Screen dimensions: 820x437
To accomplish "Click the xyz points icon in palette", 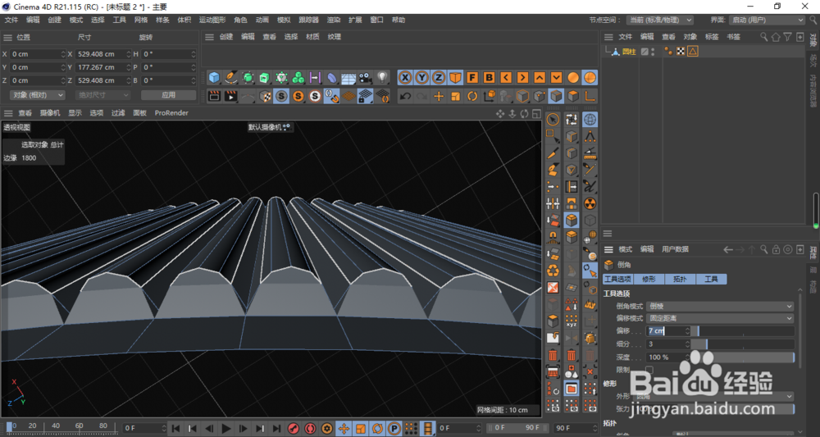I will coord(572,321).
